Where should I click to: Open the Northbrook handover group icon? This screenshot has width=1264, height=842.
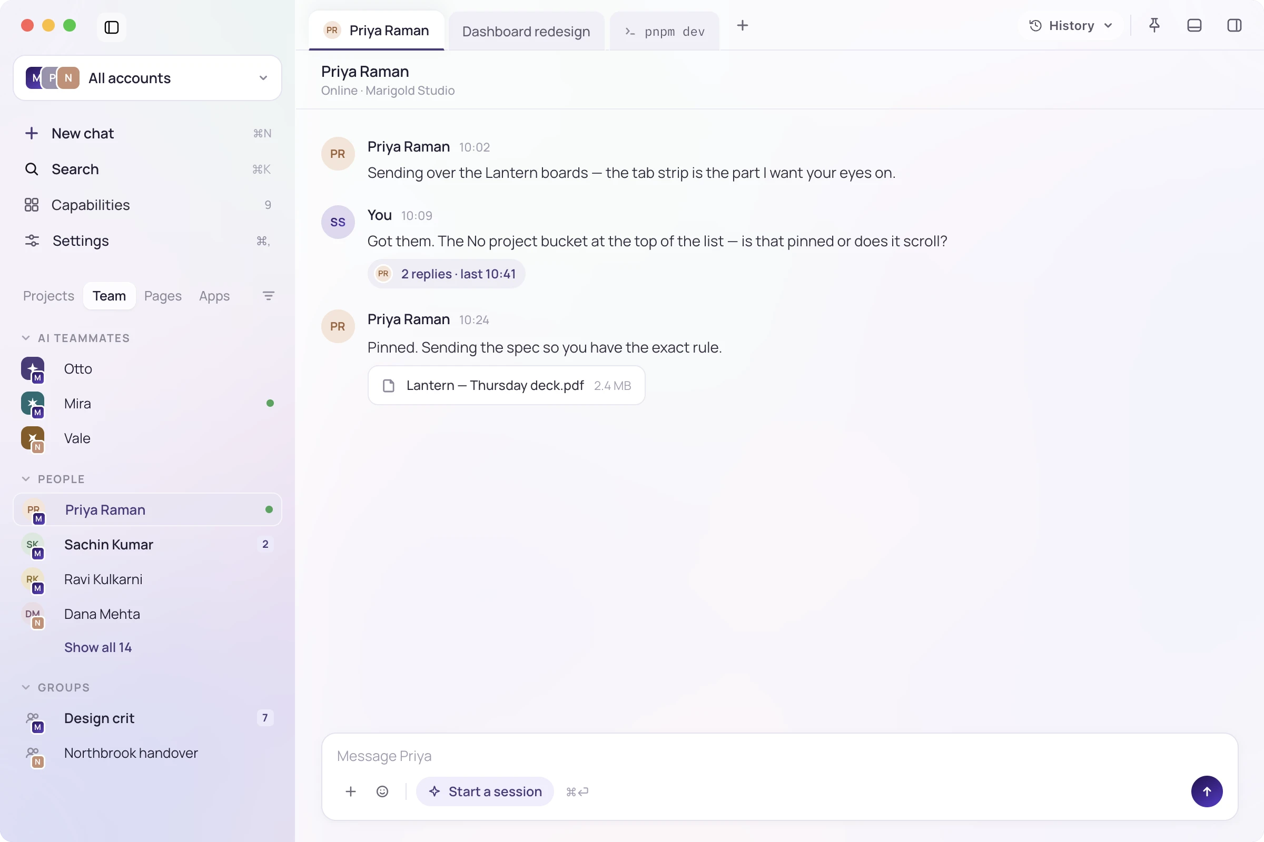tap(34, 755)
